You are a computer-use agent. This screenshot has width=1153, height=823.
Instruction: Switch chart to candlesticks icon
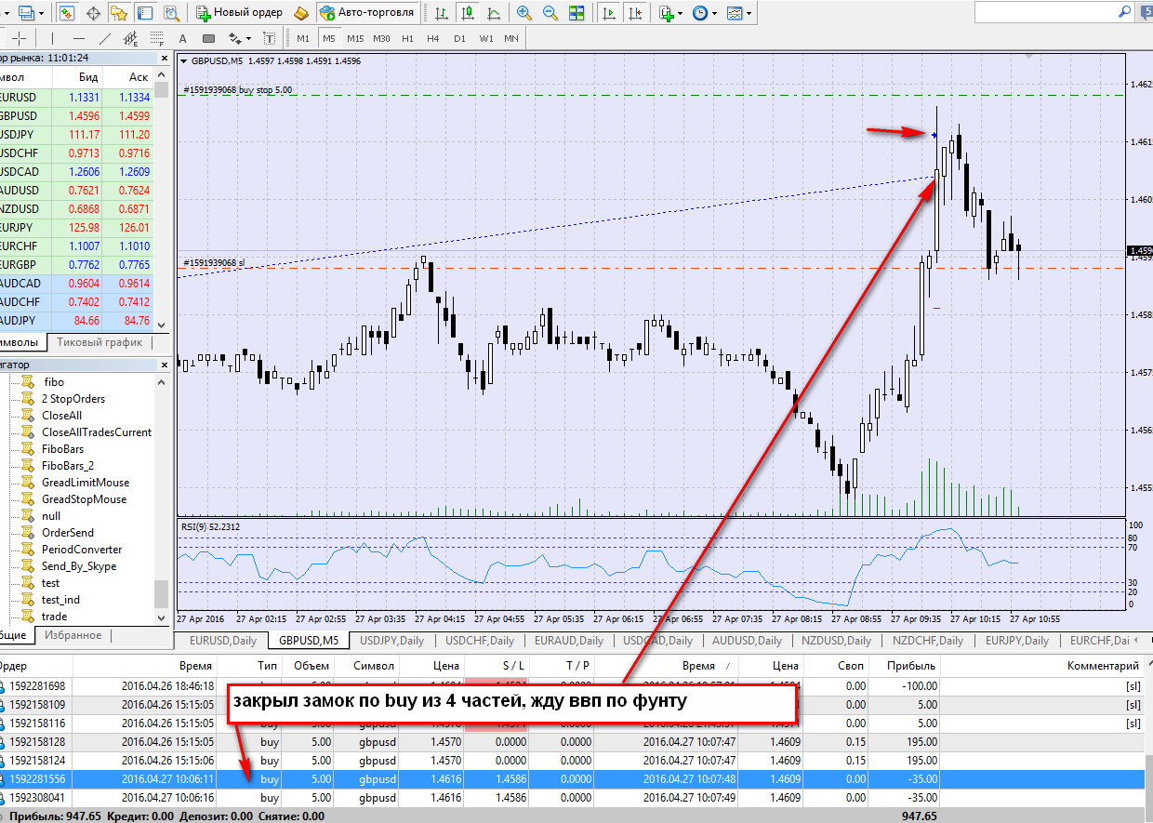[x=467, y=13]
